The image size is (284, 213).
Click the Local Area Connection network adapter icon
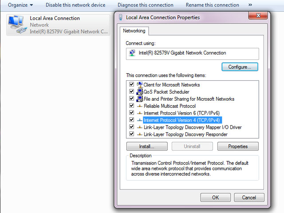point(17,25)
